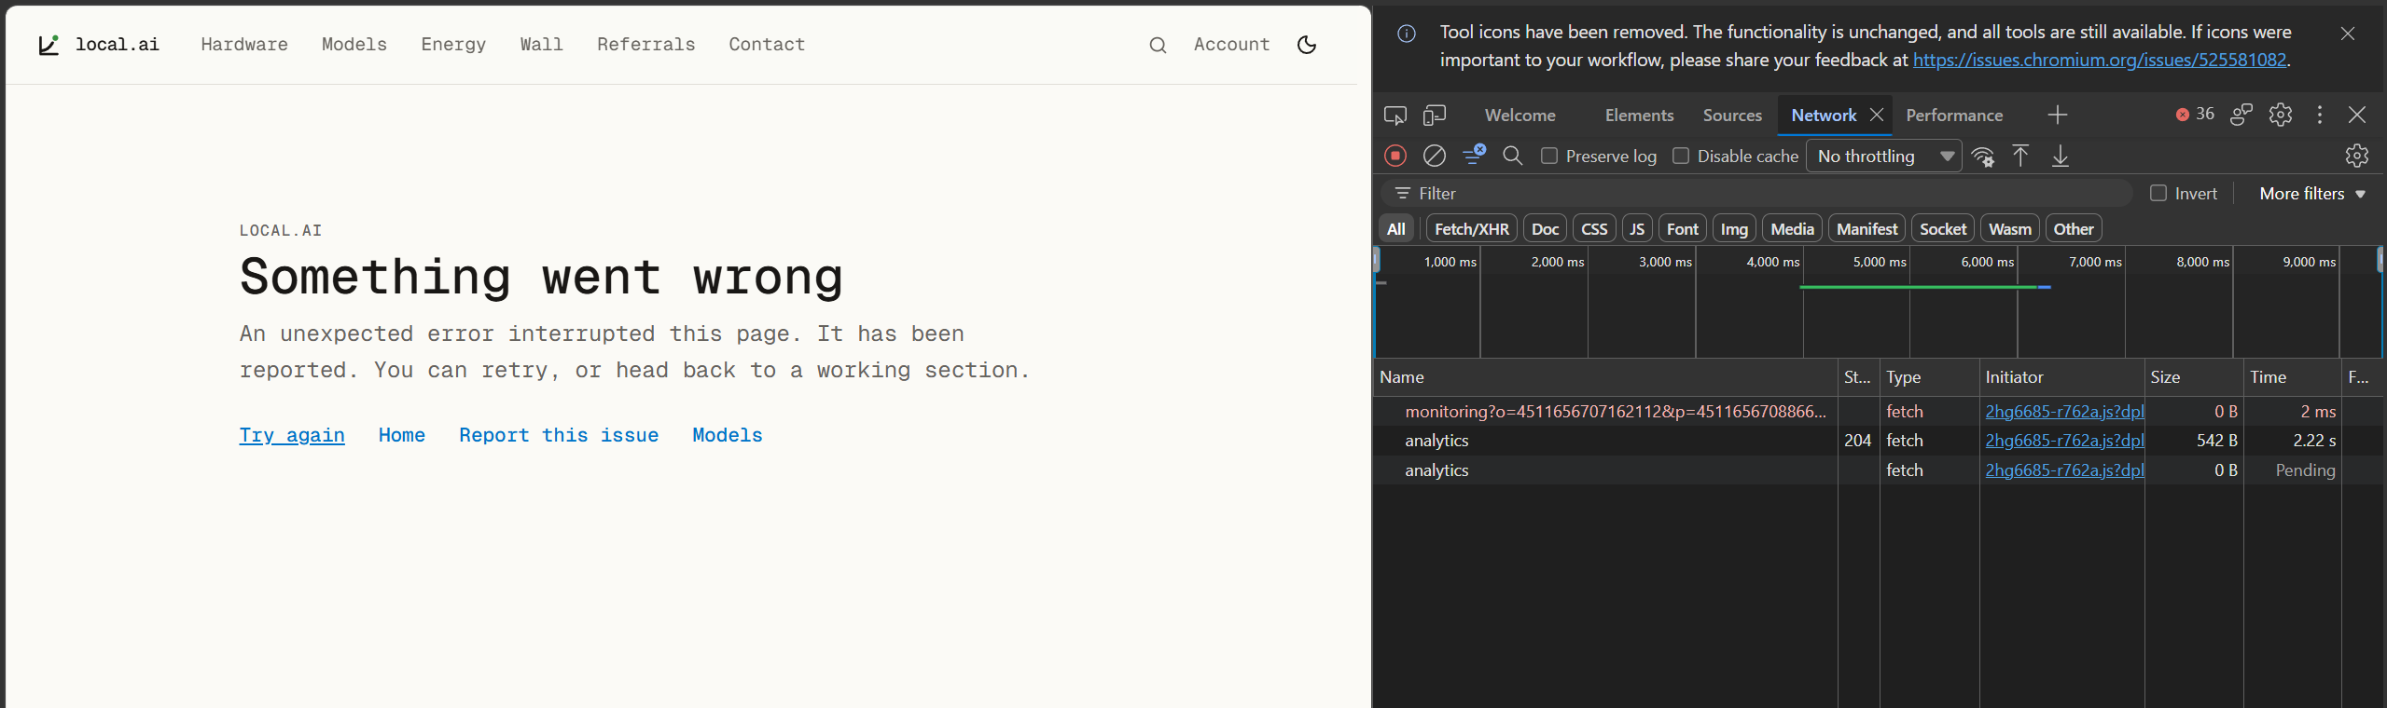Filter requests by Font

click(1683, 229)
